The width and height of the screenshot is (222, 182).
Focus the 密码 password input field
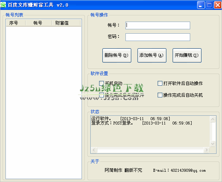(158, 37)
